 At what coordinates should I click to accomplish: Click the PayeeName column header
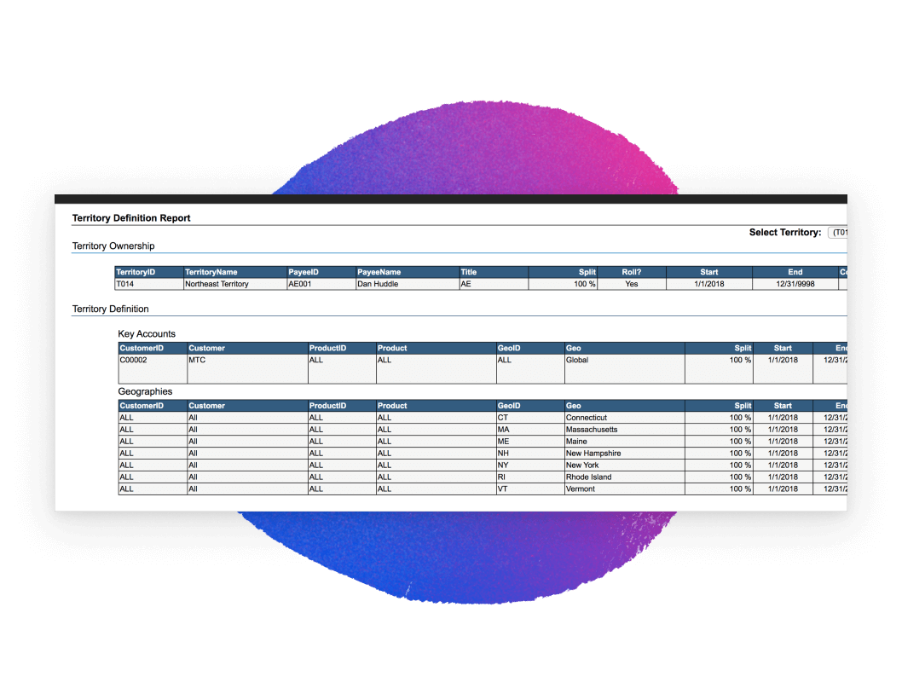408,272
